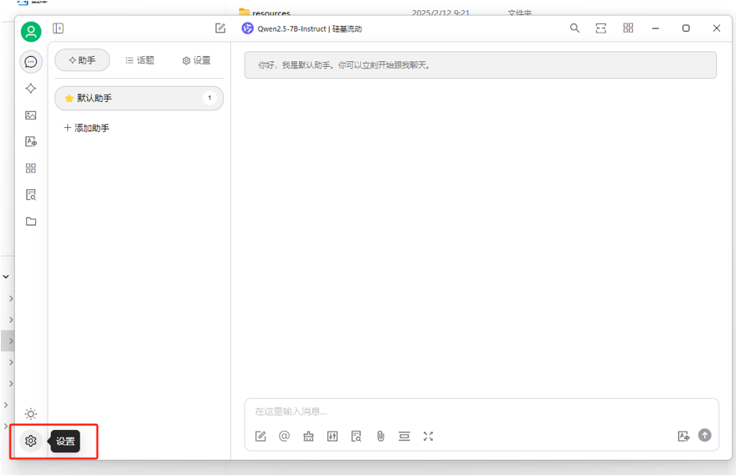Image resolution: width=736 pixels, height=476 pixels.
Task: Open the image painting sidebar icon
Action: point(30,115)
